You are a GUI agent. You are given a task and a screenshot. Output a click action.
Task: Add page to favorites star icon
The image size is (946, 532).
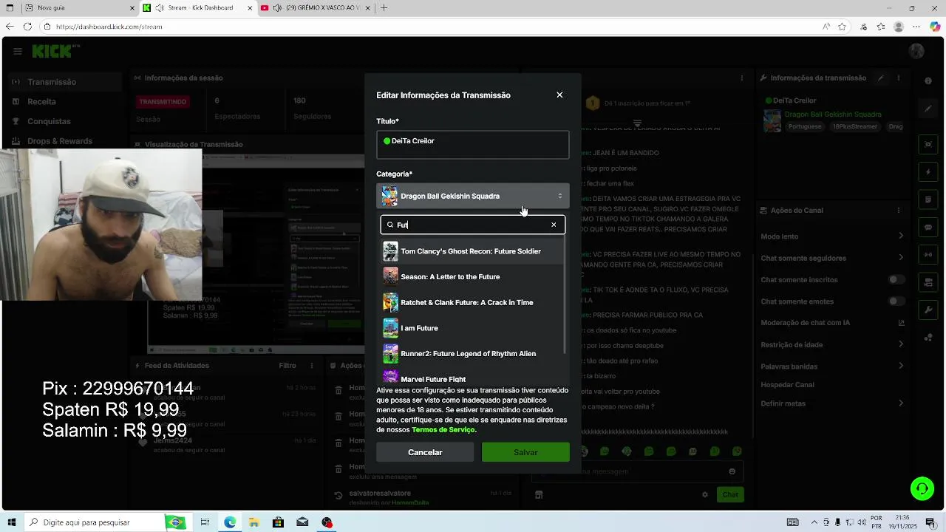coord(842,27)
